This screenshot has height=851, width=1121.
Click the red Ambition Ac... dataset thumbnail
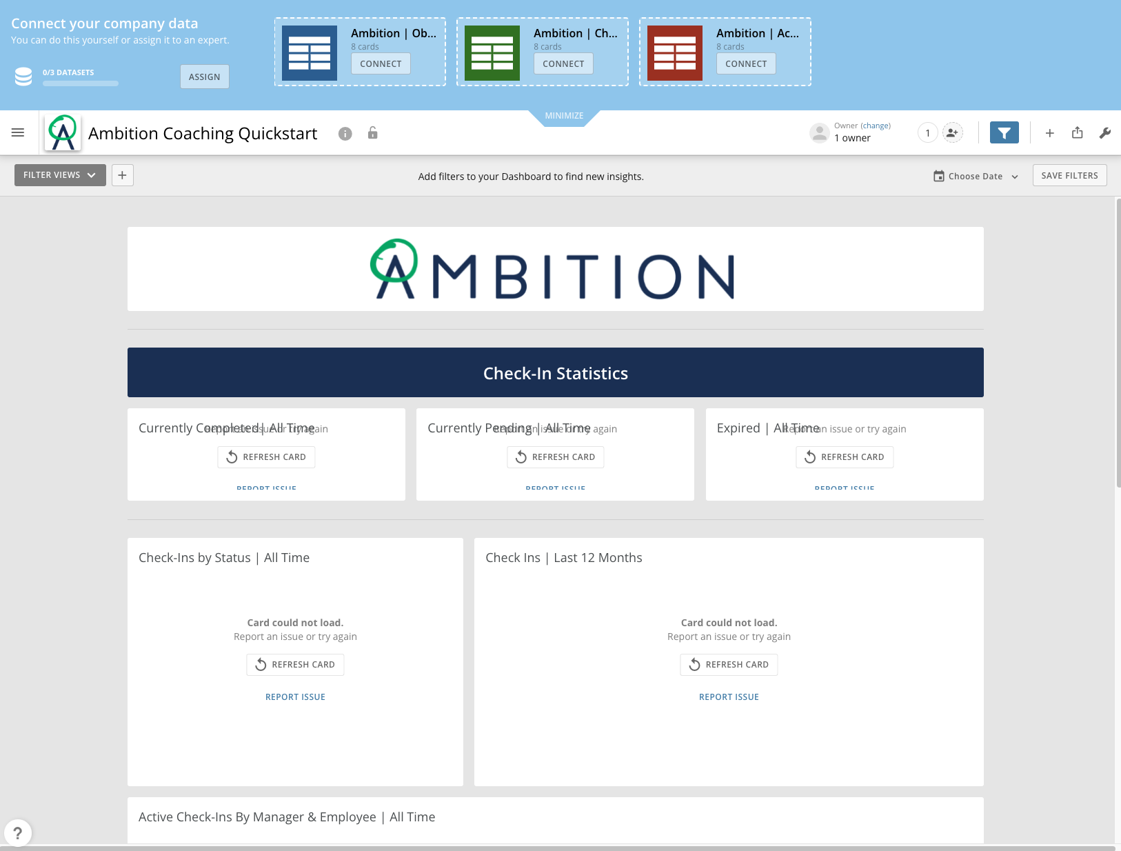click(x=675, y=53)
